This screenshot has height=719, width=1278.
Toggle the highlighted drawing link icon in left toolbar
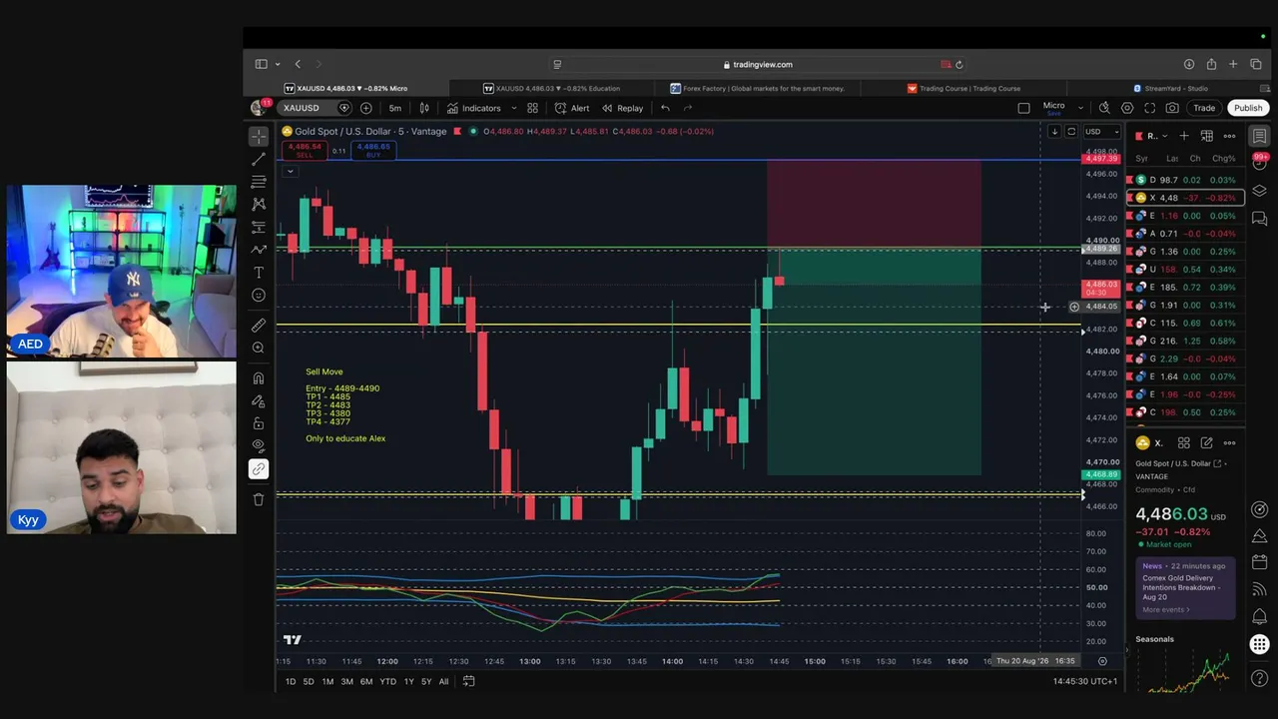259,468
